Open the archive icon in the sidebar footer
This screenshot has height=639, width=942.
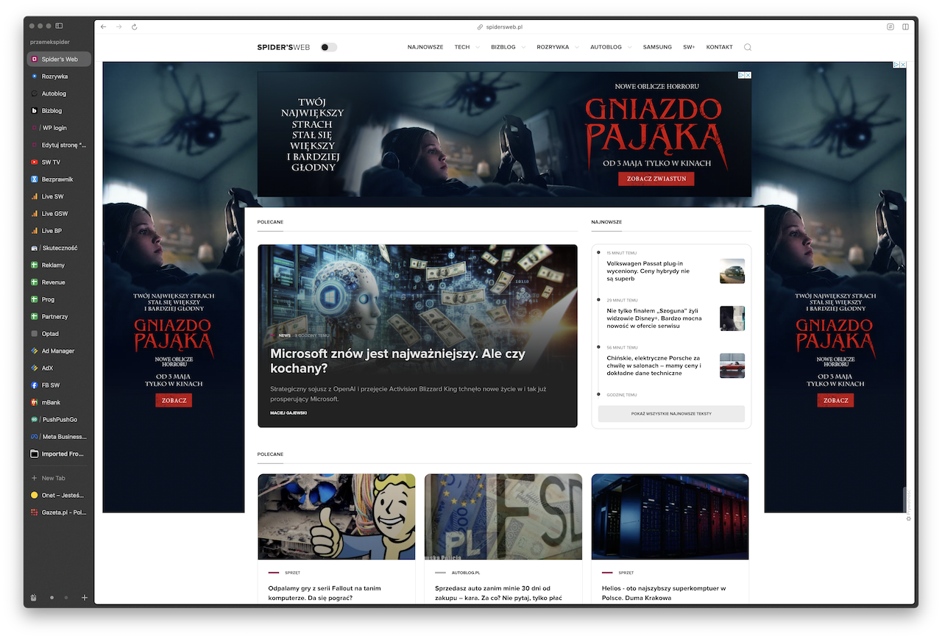pos(33,598)
